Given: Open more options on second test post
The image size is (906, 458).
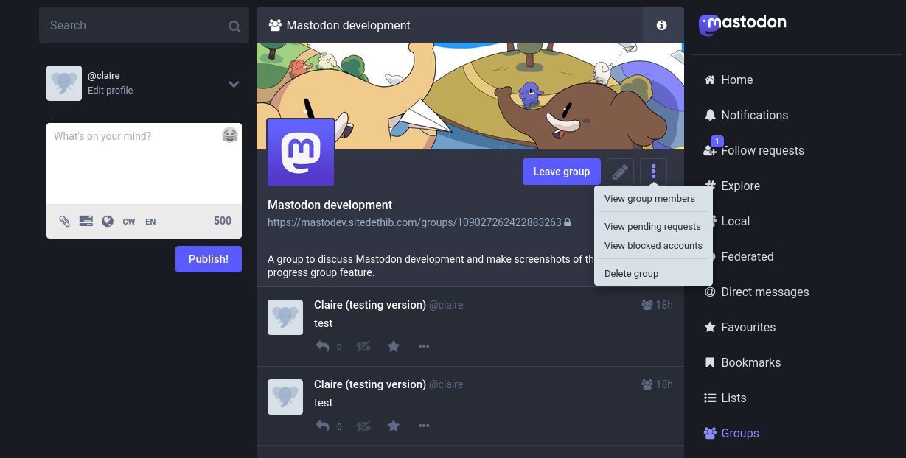Looking at the screenshot, I should (x=424, y=426).
